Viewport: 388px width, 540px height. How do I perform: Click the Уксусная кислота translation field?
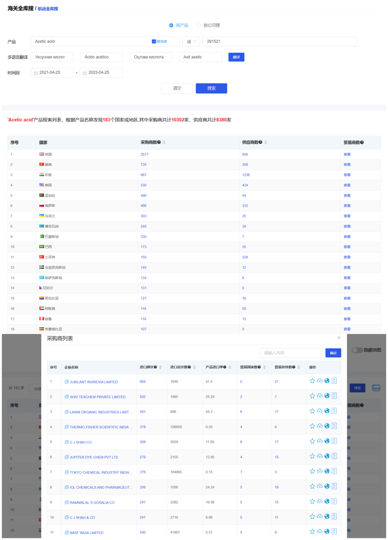[52, 57]
